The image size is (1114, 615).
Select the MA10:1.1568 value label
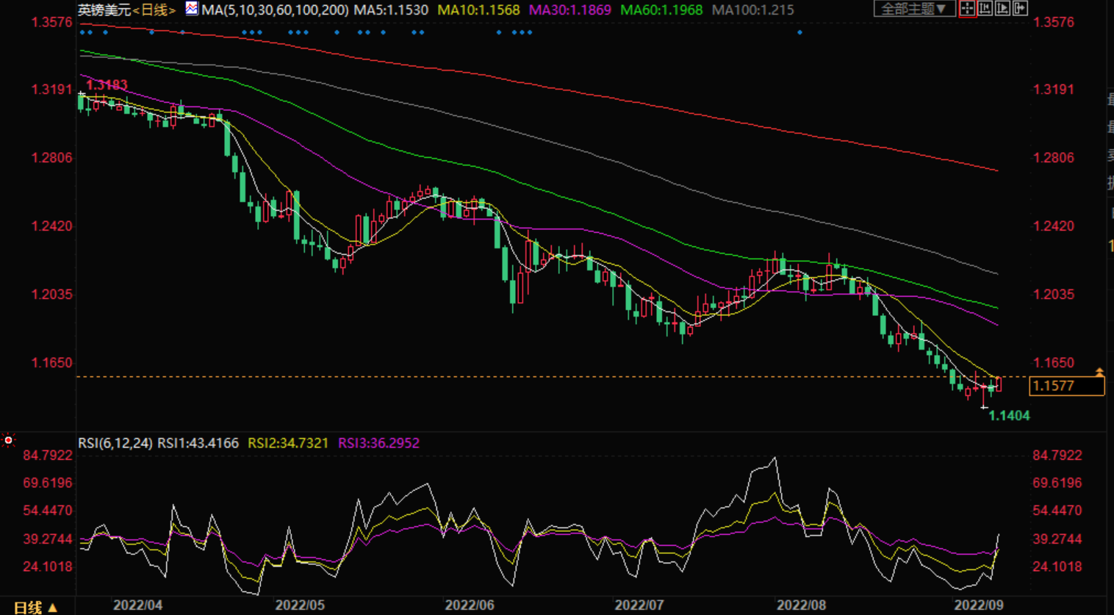[478, 10]
